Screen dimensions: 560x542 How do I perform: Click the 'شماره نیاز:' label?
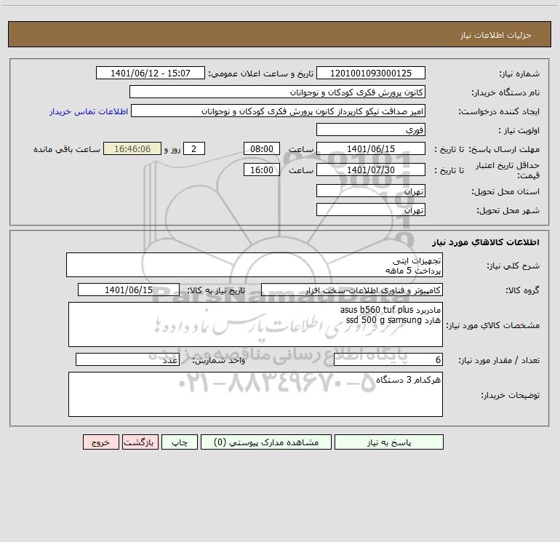point(519,73)
